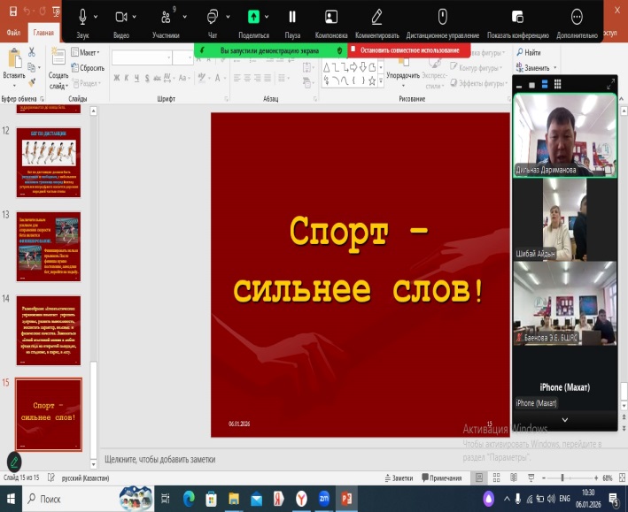Open the Zoom Чат panel
The height and width of the screenshot is (512, 628).
(x=213, y=18)
